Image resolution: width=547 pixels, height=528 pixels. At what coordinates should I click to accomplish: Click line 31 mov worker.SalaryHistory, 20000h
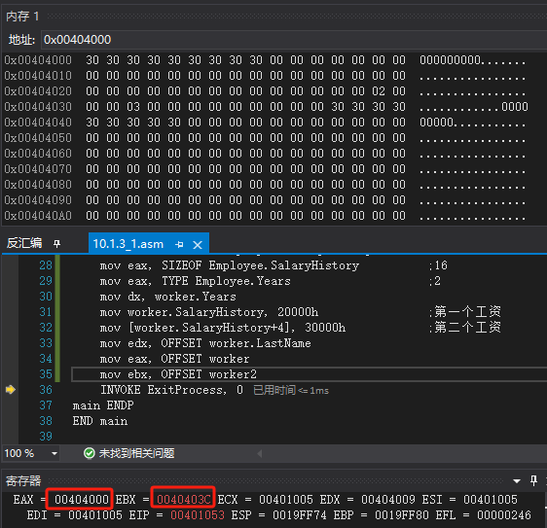[x=209, y=312]
